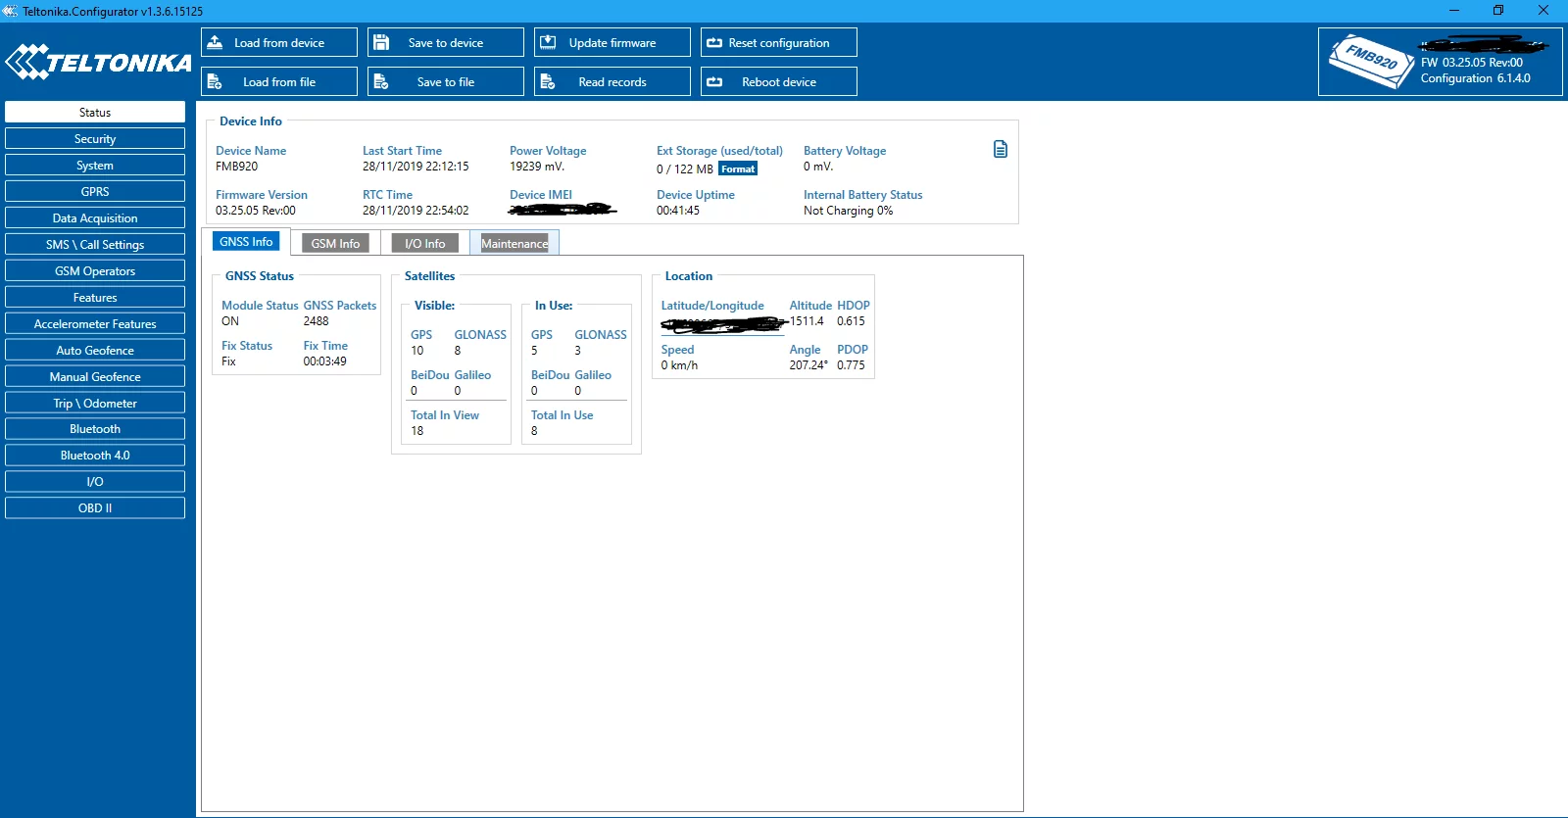Image resolution: width=1568 pixels, height=818 pixels.
Task: Click the Last Start Time value
Action: click(x=416, y=167)
